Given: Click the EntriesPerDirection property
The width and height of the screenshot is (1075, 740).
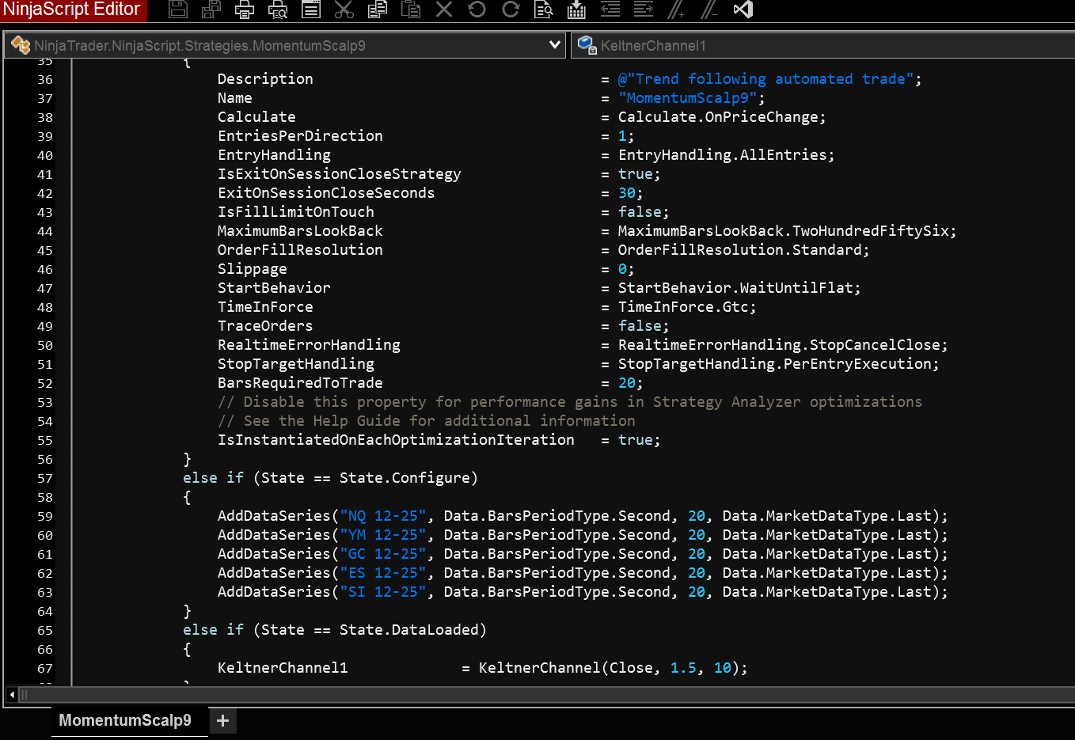Looking at the screenshot, I should (300, 136).
